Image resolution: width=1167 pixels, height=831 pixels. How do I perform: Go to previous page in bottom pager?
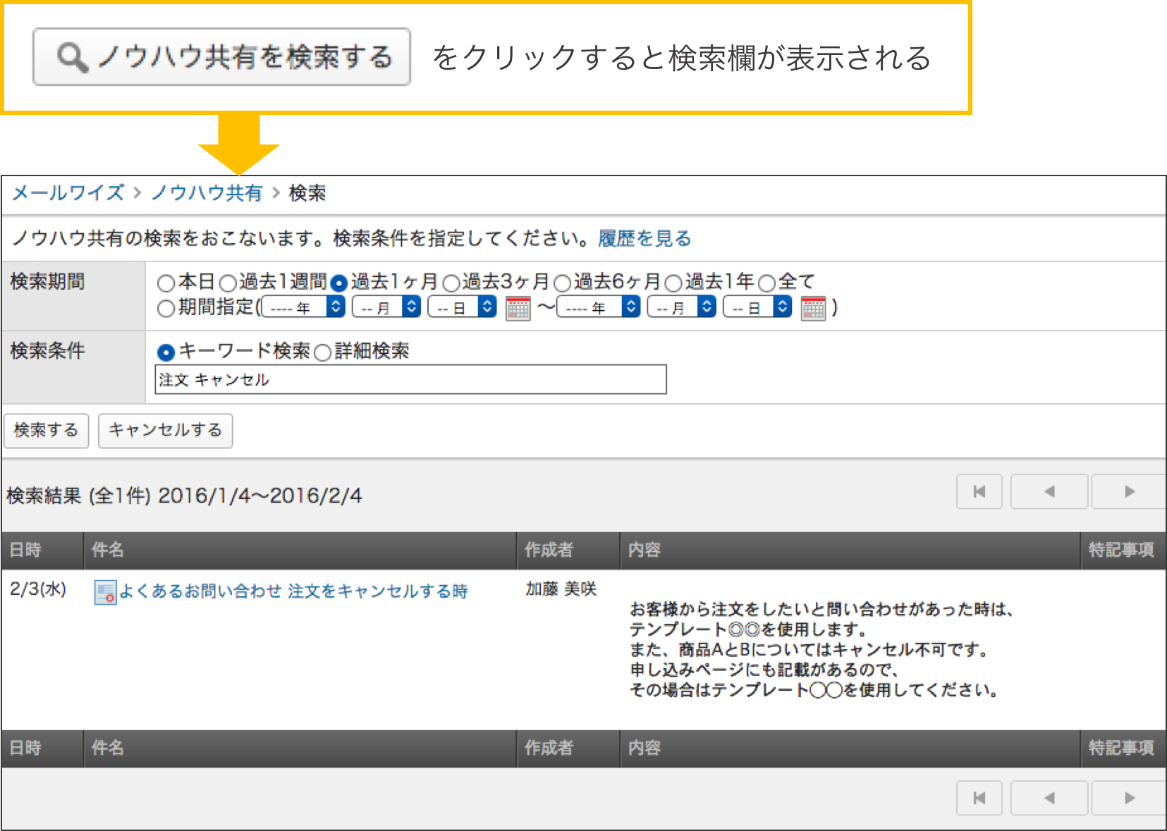(x=1049, y=798)
